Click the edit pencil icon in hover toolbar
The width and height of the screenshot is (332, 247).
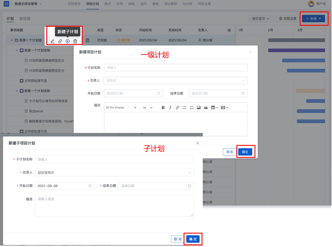pyautogui.click(x=53, y=41)
